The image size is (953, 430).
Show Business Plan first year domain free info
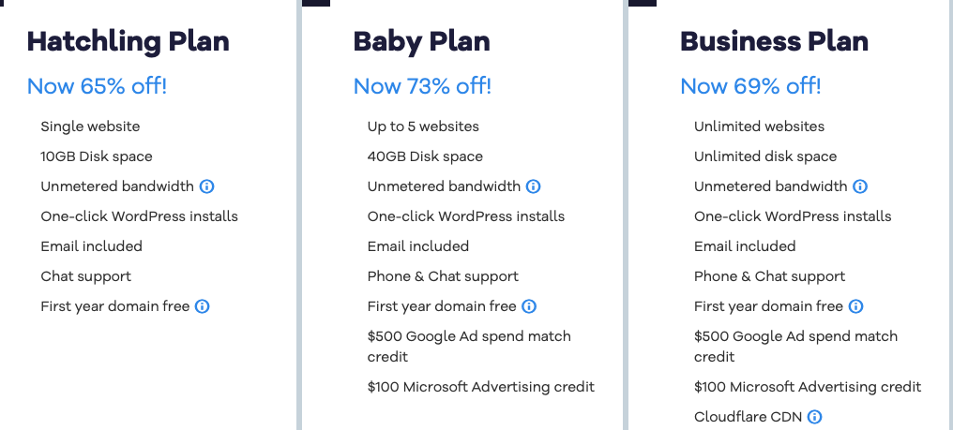pyautogui.click(x=855, y=306)
